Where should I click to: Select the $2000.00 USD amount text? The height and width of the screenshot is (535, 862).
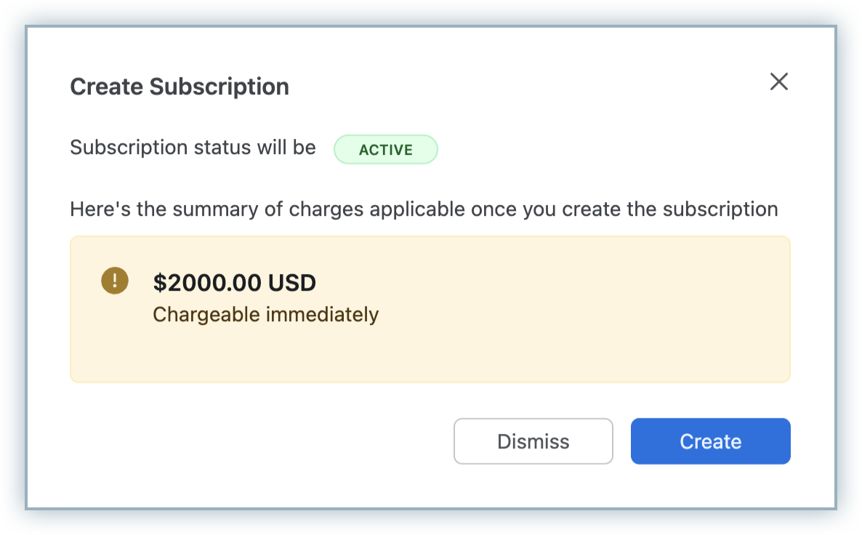(x=234, y=283)
